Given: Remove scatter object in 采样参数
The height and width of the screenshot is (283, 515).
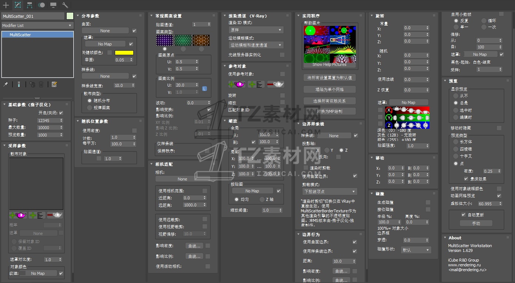Looking at the screenshot, I should [x=55, y=215].
